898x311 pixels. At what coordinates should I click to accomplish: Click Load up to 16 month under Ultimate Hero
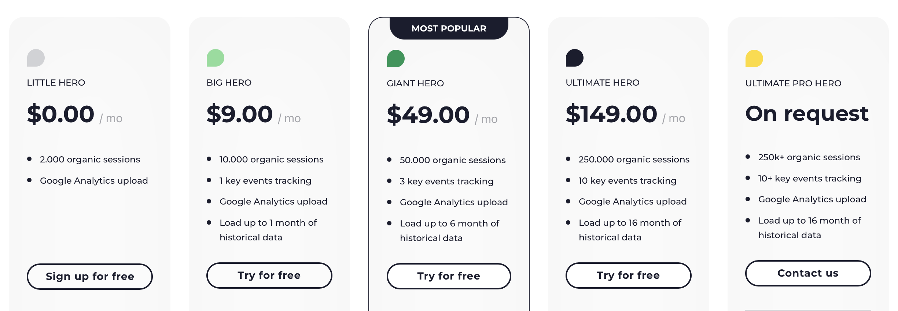630,223
